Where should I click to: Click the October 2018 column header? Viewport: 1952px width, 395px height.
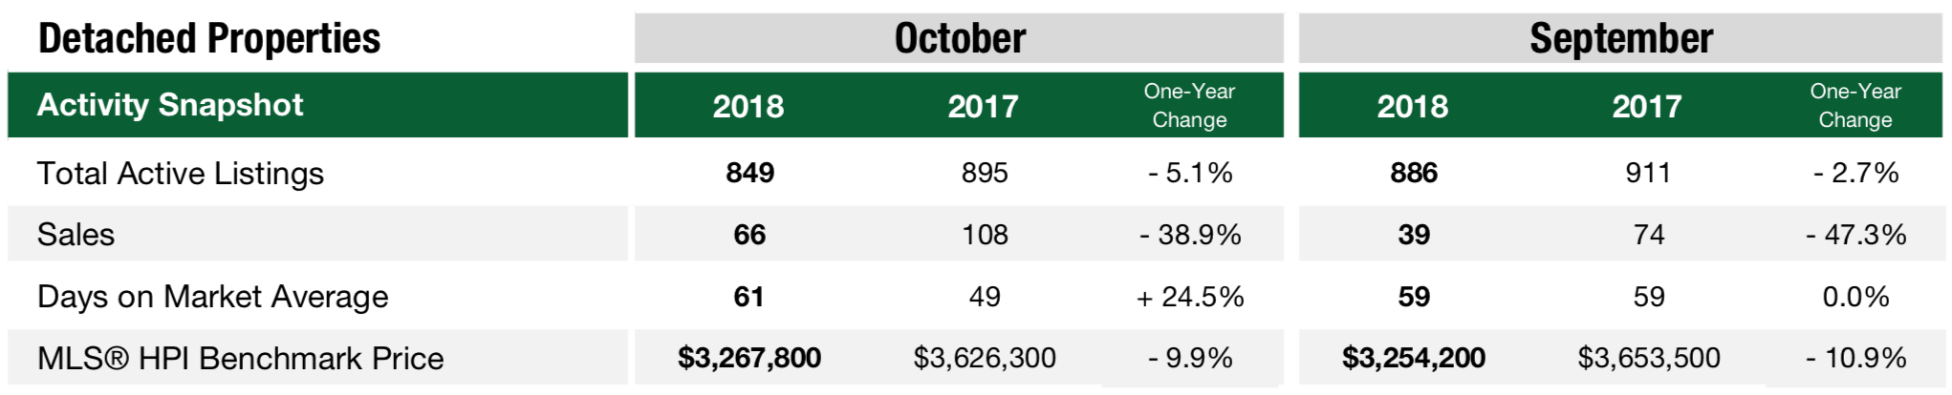[748, 106]
